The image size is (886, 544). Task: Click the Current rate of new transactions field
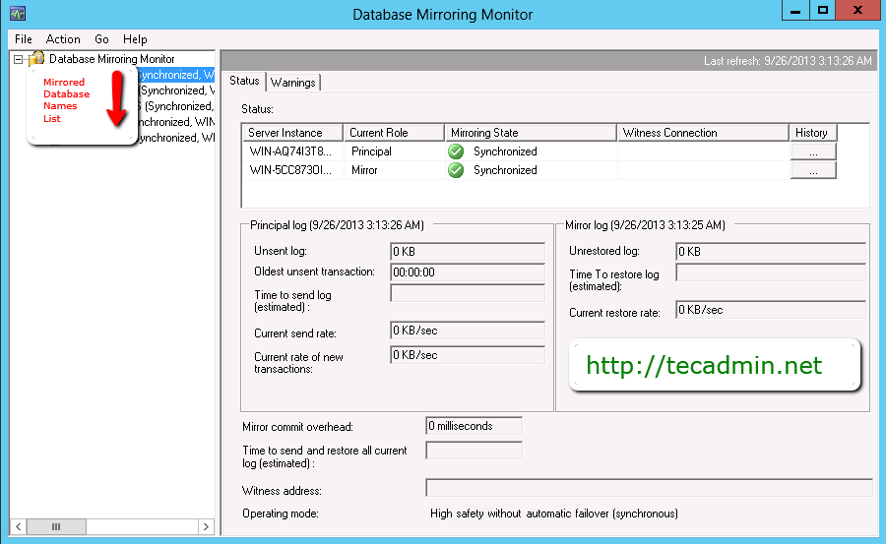(468, 355)
